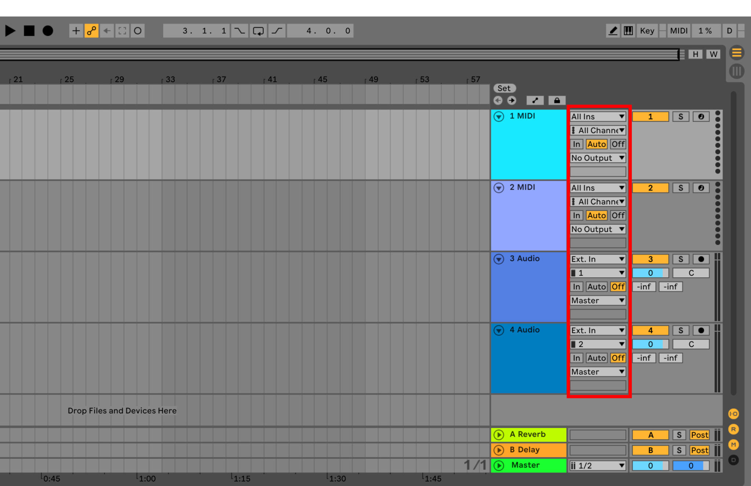Set 3 Audio monitor to Auto

(x=597, y=286)
